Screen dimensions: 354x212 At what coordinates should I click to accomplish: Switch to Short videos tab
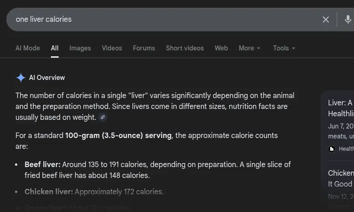tap(184, 48)
